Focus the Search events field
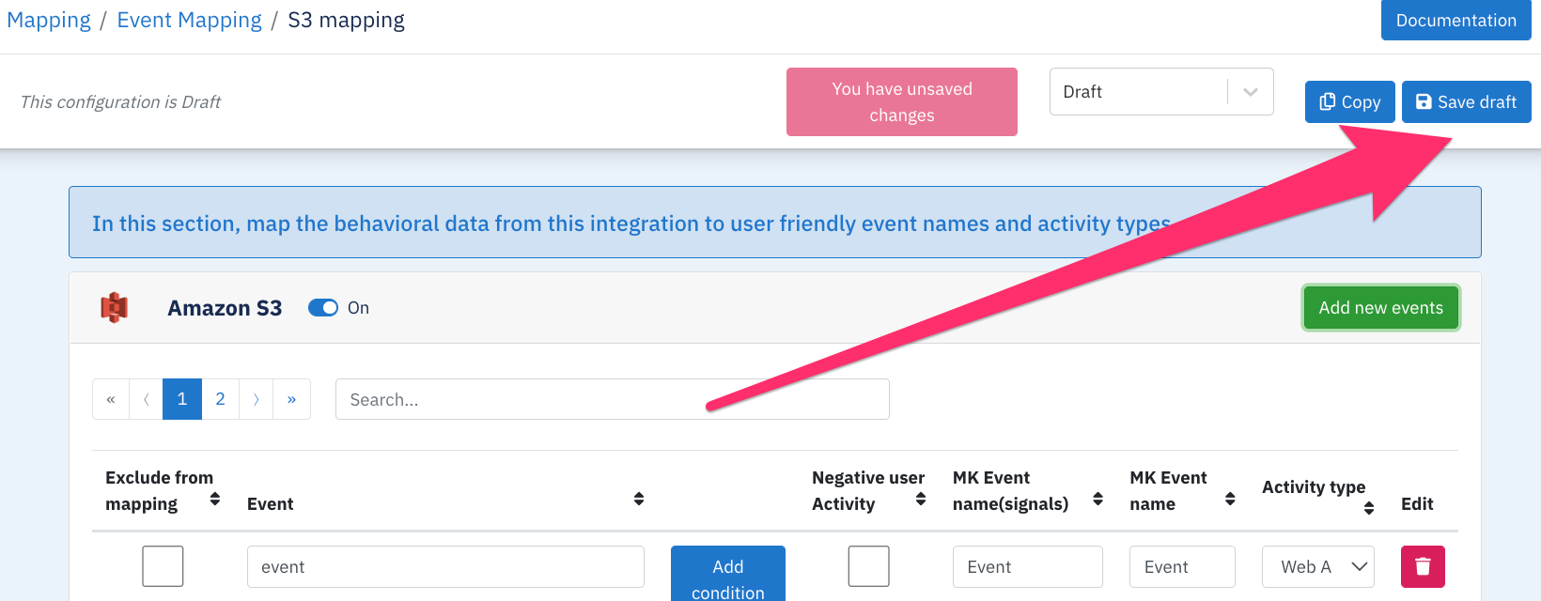This screenshot has height=601, width=1541. click(612, 399)
